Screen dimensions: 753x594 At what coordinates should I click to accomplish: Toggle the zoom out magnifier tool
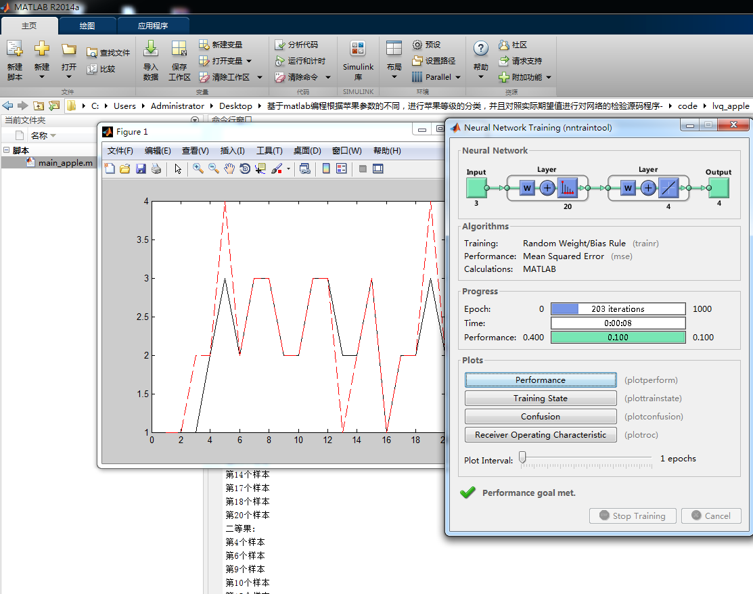click(x=214, y=168)
